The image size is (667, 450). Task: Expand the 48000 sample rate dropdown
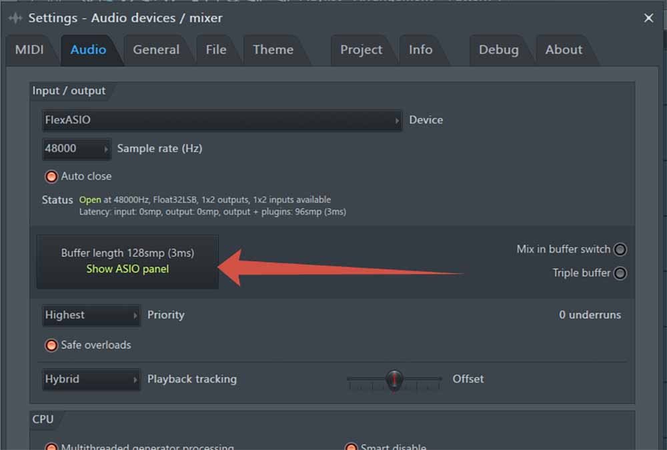pyautogui.click(x=76, y=149)
